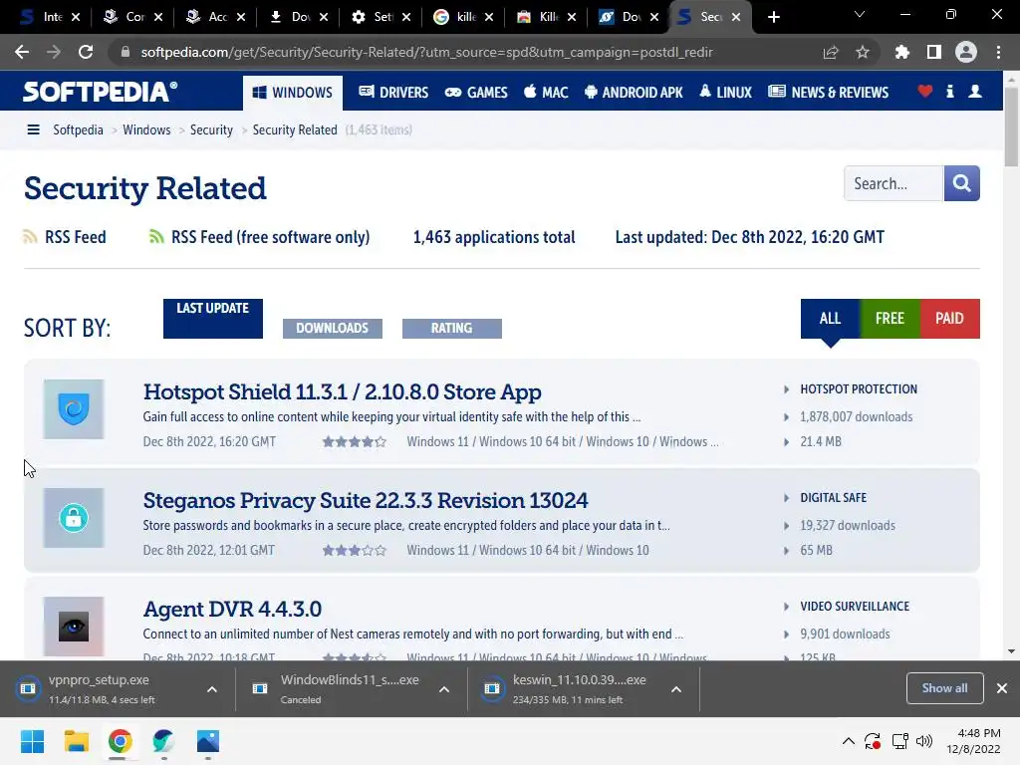Click the Steganos Privacy Suite padlock icon
Screen dimensions: 1020x765
pos(74,518)
